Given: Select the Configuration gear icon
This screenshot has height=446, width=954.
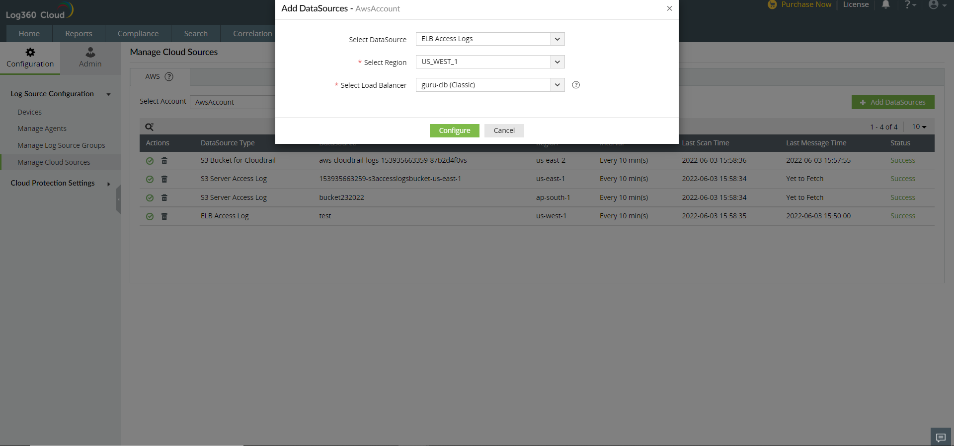Looking at the screenshot, I should point(30,52).
